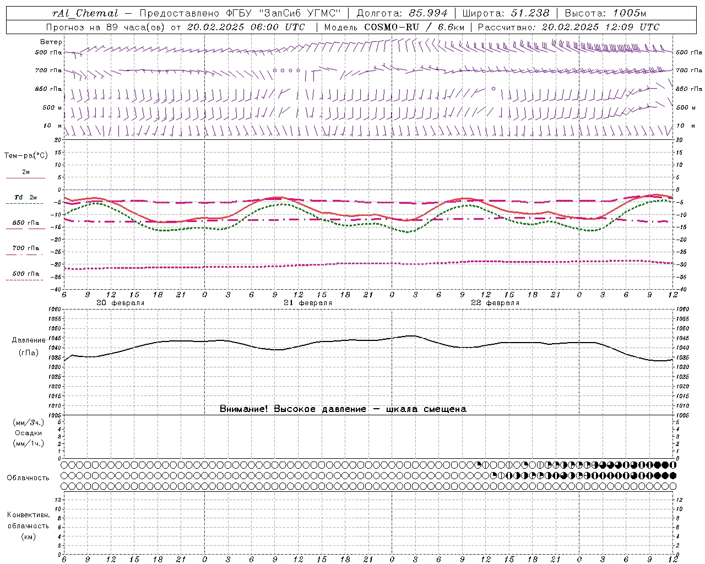Click 1005 on the right pressure axis
Viewport: 705px width, 564px height.
click(x=683, y=415)
